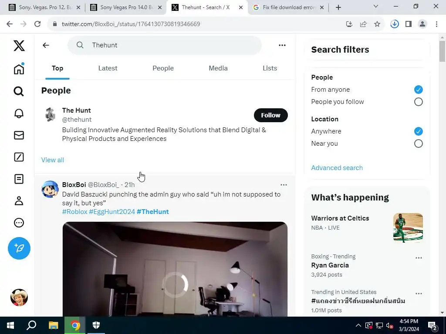Click the Thehunt search input field

pos(164,45)
